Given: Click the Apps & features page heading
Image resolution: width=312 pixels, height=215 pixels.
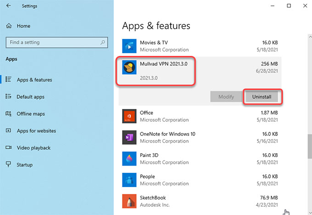Looking at the screenshot, I should 156,26.
